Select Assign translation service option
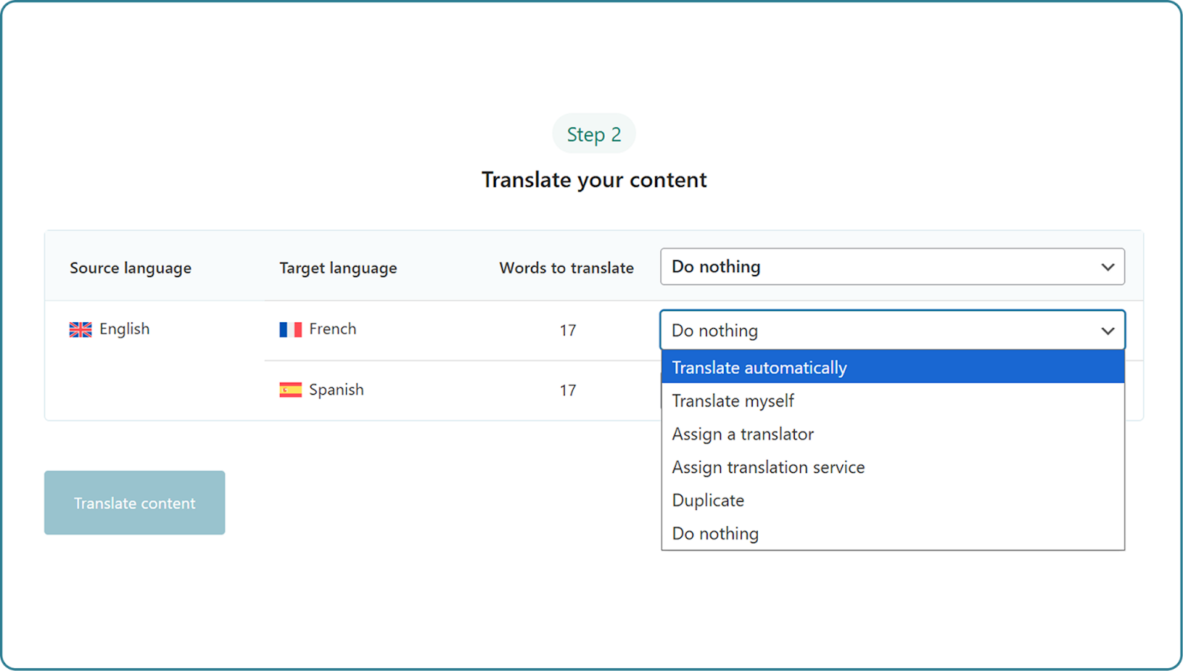1183x671 pixels. pos(768,467)
